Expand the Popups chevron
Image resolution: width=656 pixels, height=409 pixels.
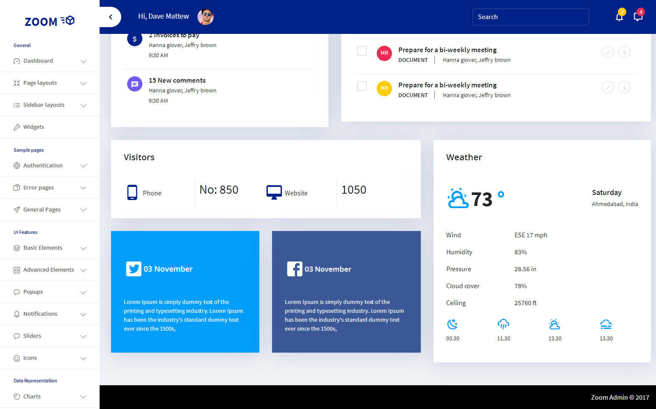(83, 292)
